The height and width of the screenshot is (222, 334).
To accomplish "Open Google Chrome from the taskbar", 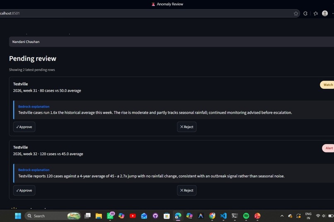I will pos(212,216).
